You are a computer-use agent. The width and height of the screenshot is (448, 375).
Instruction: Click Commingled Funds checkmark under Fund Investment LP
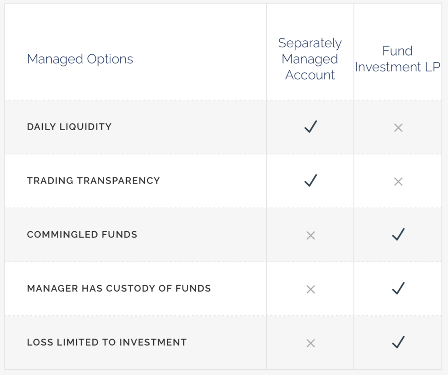pyautogui.click(x=398, y=234)
